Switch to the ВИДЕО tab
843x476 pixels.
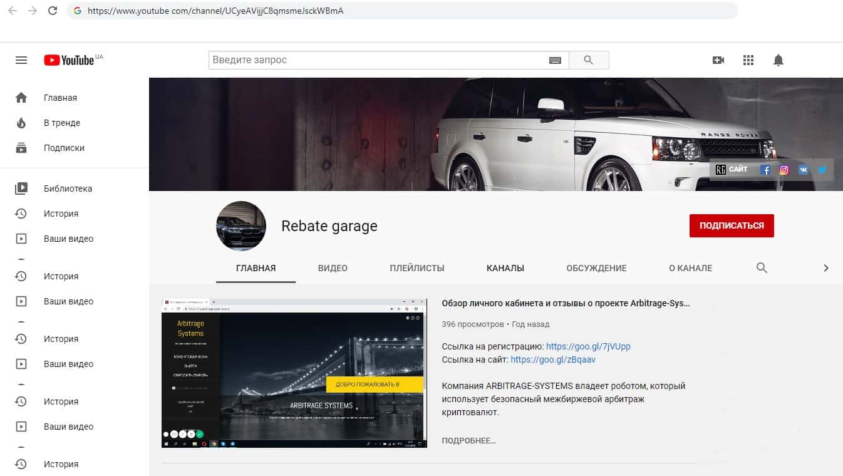tap(333, 268)
